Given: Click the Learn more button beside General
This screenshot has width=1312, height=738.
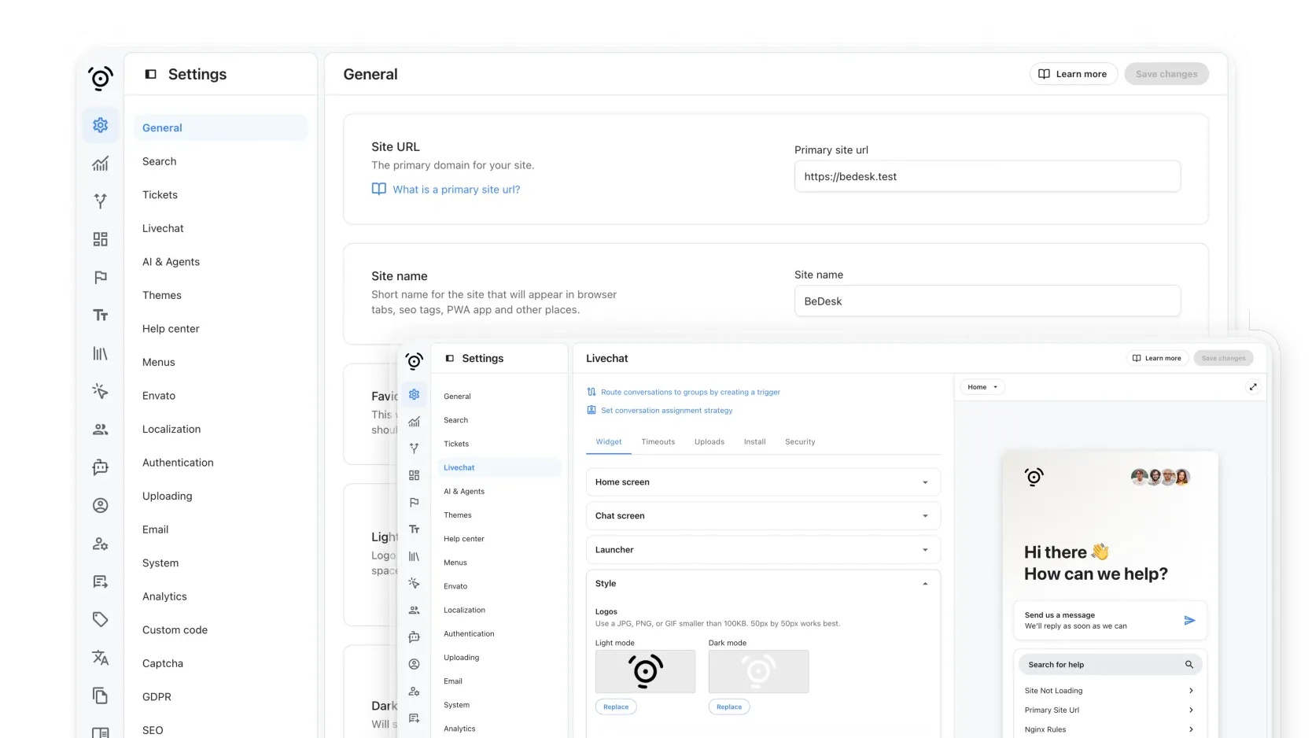Looking at the screenshot, I should (x=1073, y=74).
